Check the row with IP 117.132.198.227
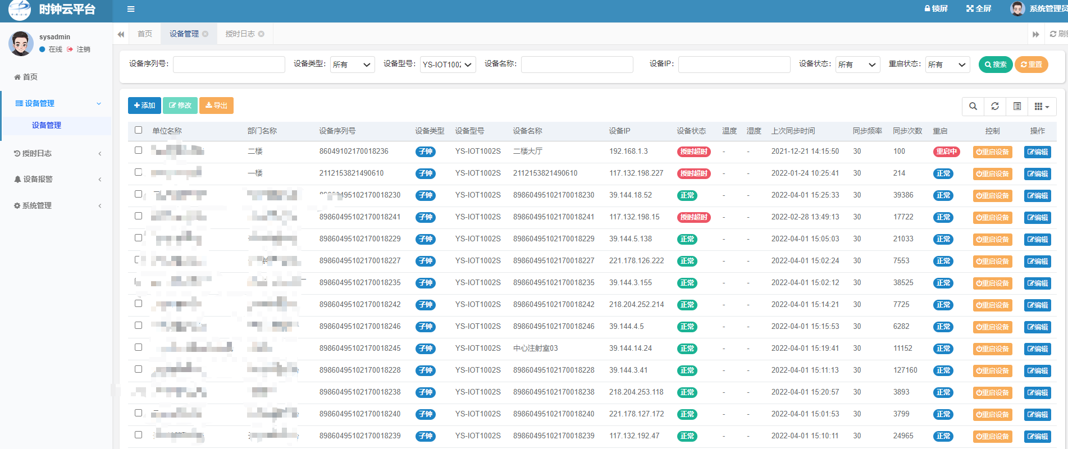Screen dimensions: 1068x449 (x=139, y=172)
